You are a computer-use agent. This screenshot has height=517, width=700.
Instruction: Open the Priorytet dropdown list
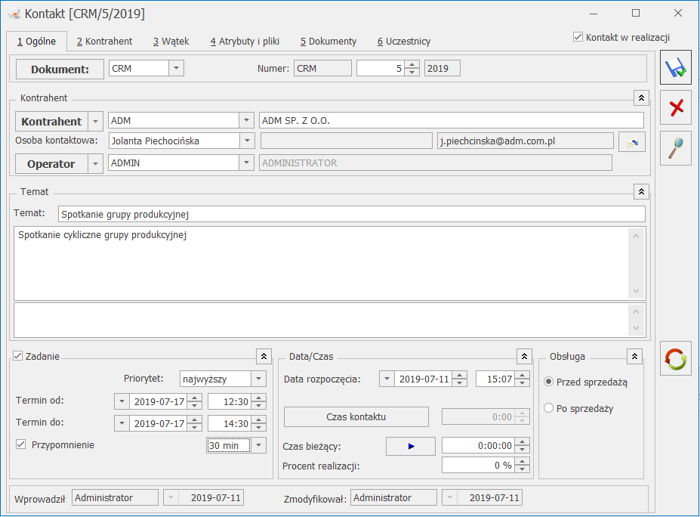[x=258, y=379]
